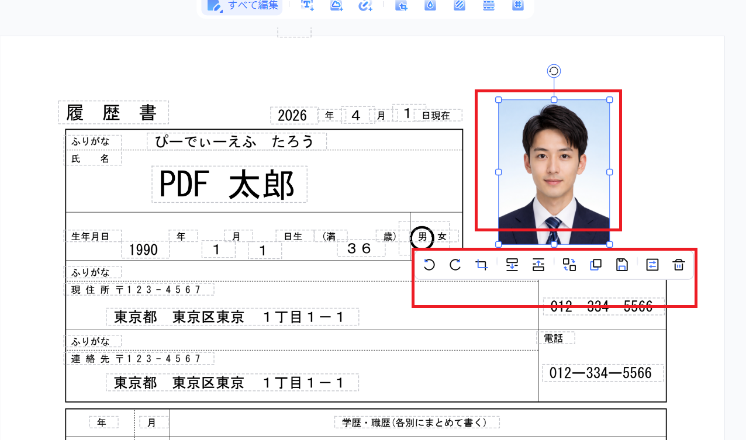Open image properties sliders icon

click(652, 265)
